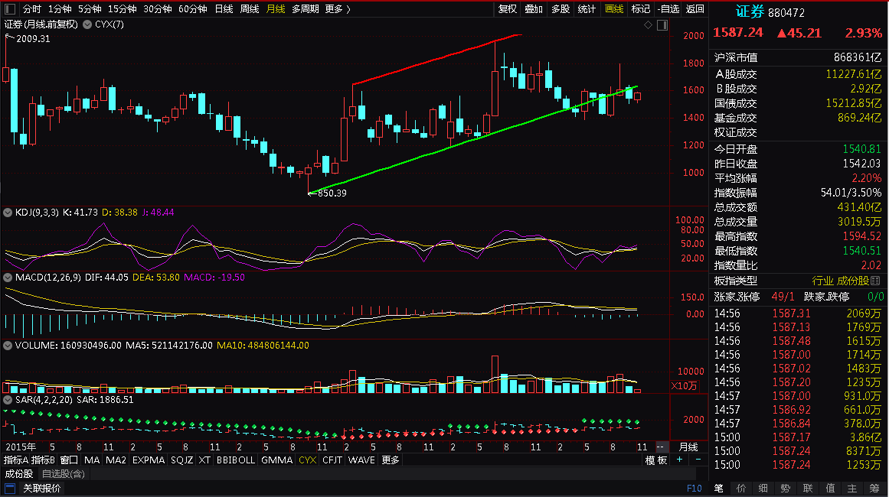Click the 返回 return button
Screen dimensions: 889x497
point(695,9)
